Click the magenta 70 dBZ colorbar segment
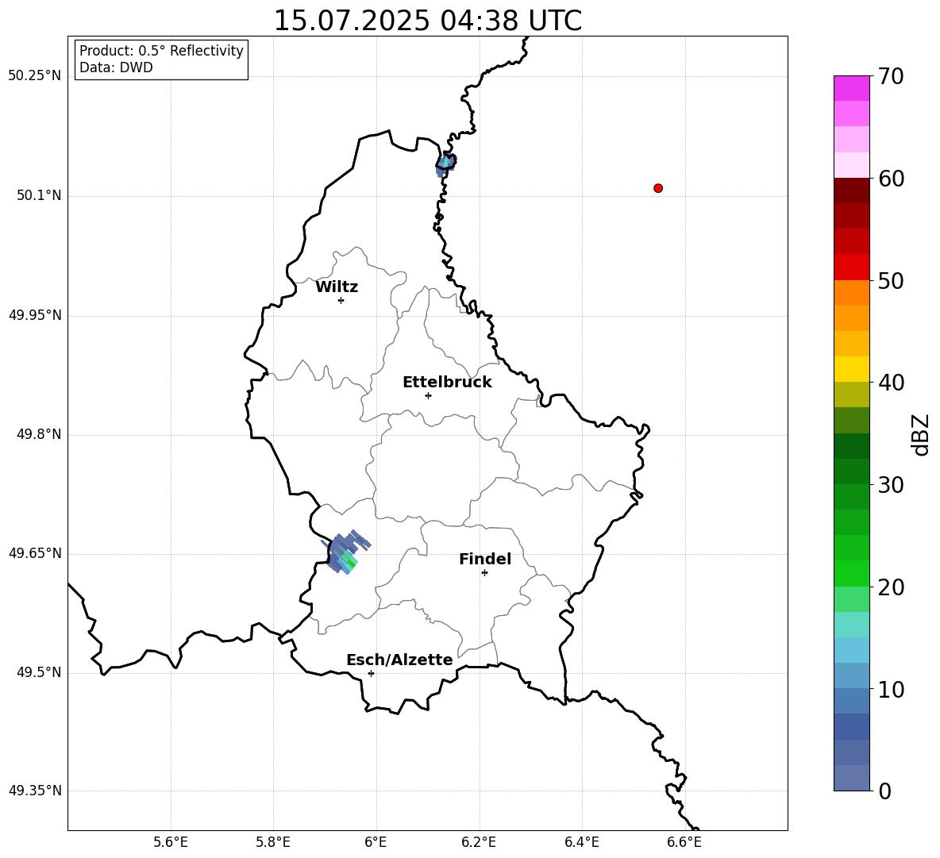This screenshot has width=940, height=858. pyautogui.click(x=851, y=88)
